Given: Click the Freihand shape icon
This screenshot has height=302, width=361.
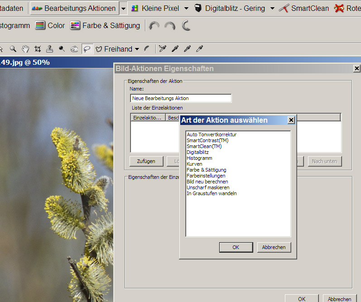Looking at the screenshot, I should pyautogui.click(x=99, y=49).
